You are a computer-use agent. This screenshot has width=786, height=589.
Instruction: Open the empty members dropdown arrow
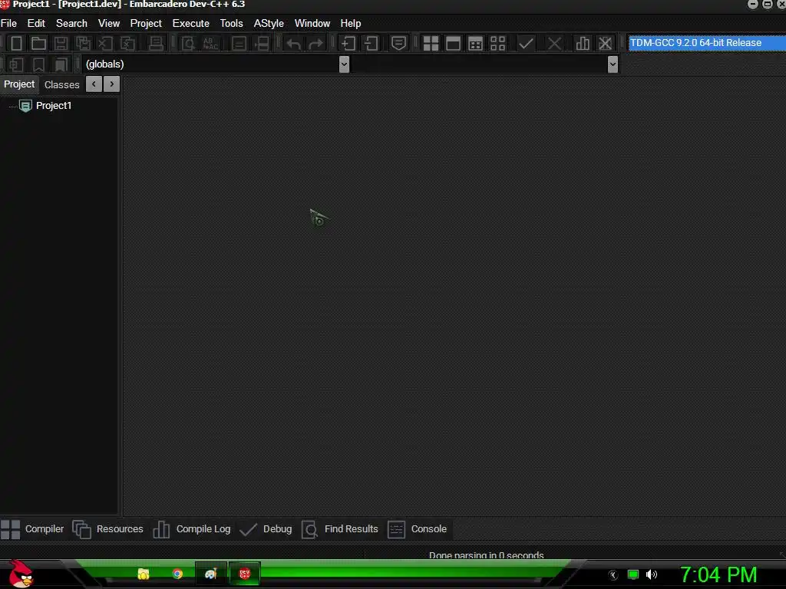pyautogui.click(x=613, y=64)
